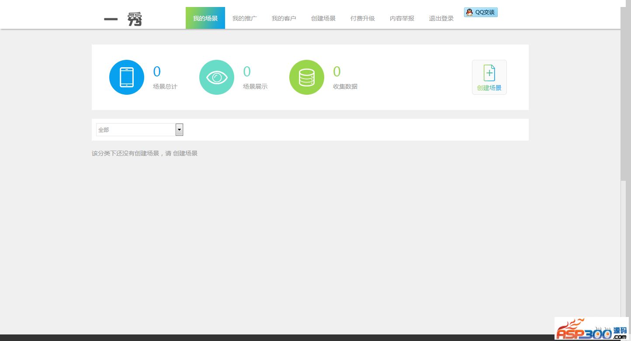Click the 0 count above 场景展示
Viewport: 631px width, 341px height.
coord(247,72)
